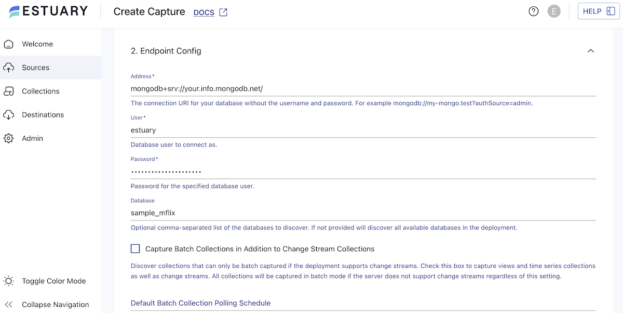Open the Sources section
Image resolution: width=623 pixels, height=313 pixels.
pyautogui.click(x=51, y=68)
